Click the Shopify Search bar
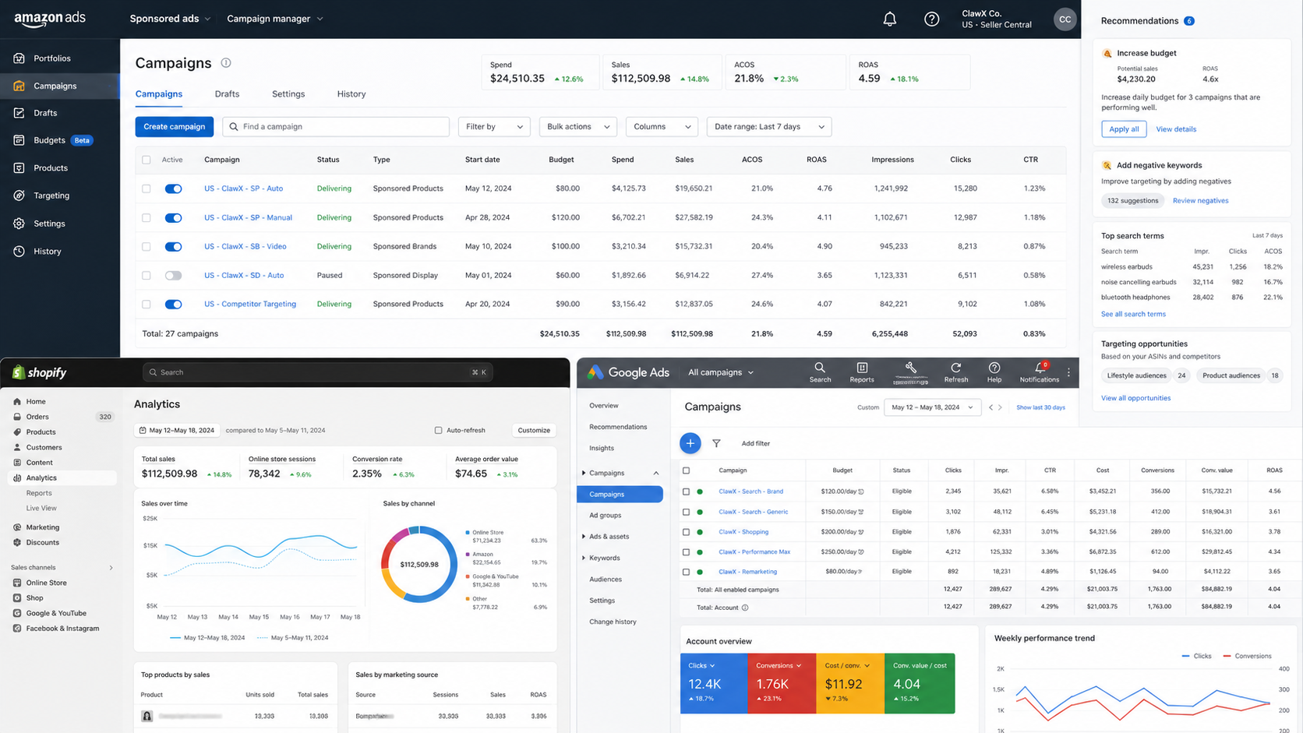This screenshot has height=733, width=1303. pyautogui.click(x=318, y=372)
